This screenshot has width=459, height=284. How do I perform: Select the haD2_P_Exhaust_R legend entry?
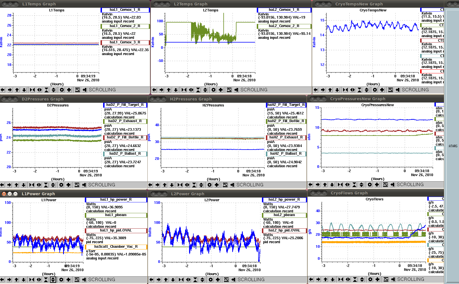coord(125,121)
